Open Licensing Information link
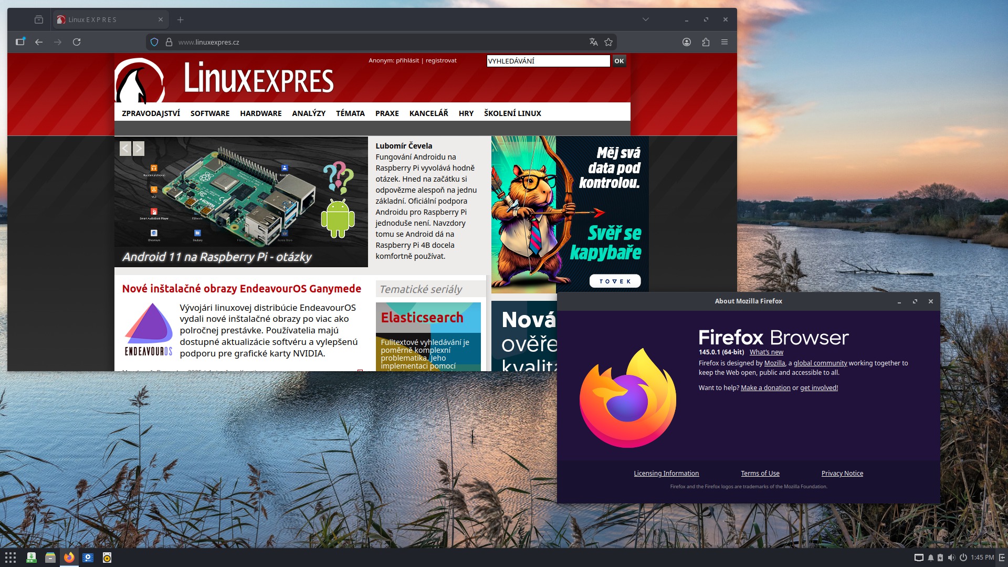Screen dimensions: 1008x567 coord(666,474)
